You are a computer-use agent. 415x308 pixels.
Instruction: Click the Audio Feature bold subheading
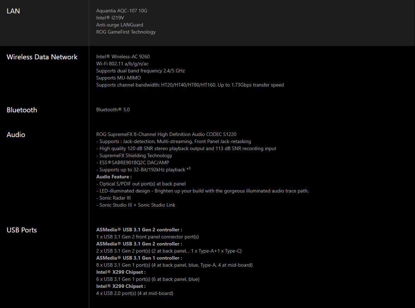click(x=114, y=177)
